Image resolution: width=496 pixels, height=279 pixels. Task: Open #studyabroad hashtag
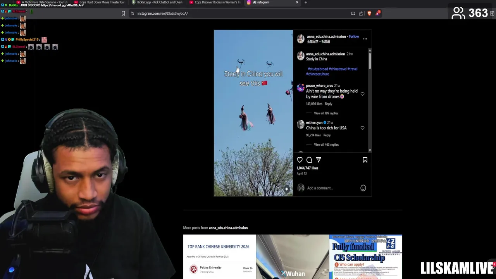[318, 69]
